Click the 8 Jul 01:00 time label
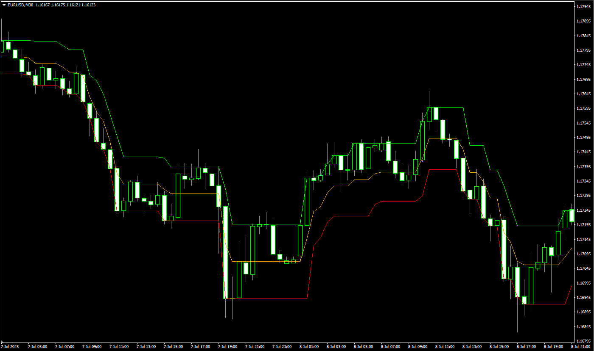594x351 pixels. pyautogui.click(x=309, y=347)
